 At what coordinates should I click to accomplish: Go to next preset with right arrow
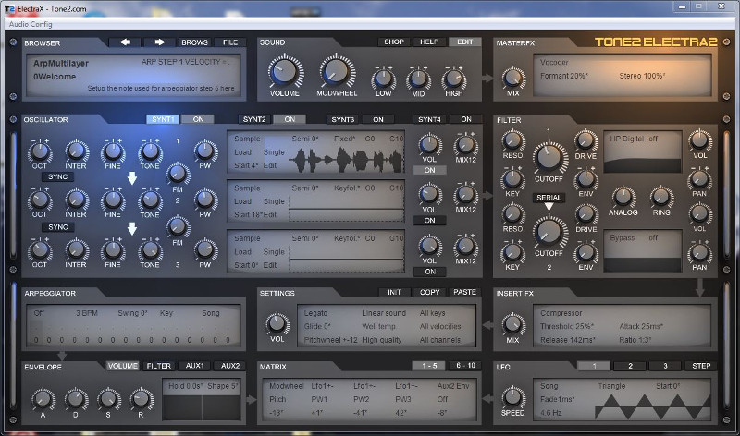pyautogui.click(x=159, y=42)
